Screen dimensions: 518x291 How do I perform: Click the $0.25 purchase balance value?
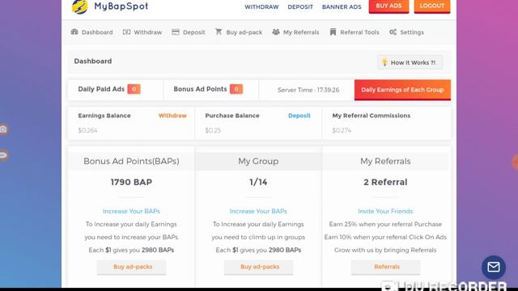pyautogui.click(x=213, y=130)
